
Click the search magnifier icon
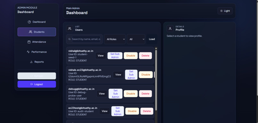point(69,39)
